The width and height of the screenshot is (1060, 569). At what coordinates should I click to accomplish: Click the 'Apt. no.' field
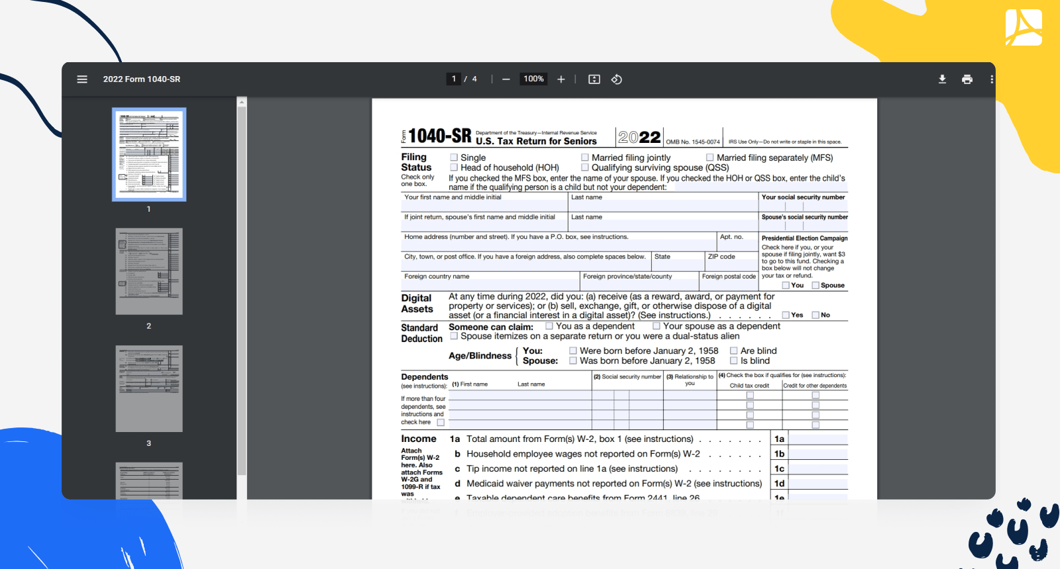(737, 245)
